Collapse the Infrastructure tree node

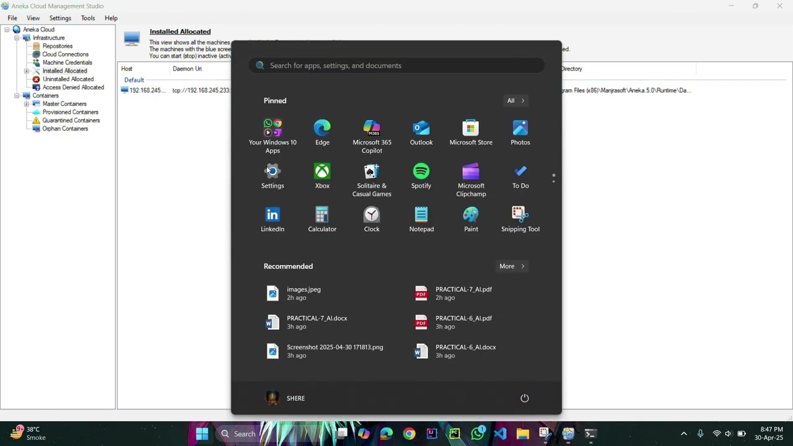pos(17,38)
